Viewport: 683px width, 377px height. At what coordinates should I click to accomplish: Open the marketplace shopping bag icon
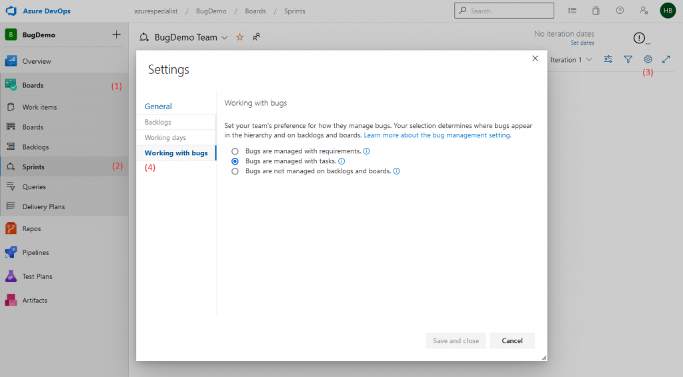point(596,11)
